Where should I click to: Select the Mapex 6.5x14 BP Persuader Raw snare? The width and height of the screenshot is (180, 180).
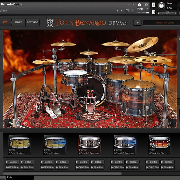point(125,145)
